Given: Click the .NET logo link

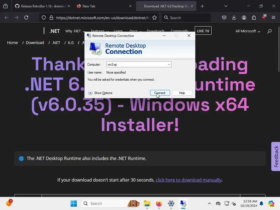Looking at the screenshot, I should coord(54,31).
